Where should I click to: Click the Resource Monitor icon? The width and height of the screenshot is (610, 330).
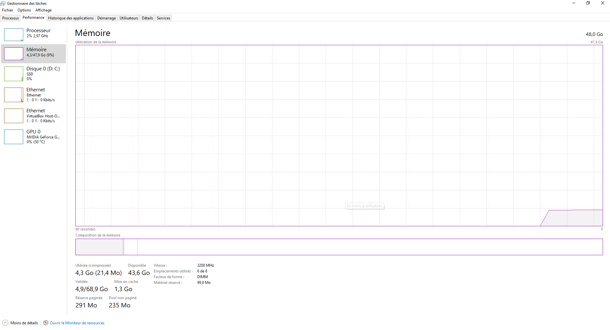click(46, 323)
